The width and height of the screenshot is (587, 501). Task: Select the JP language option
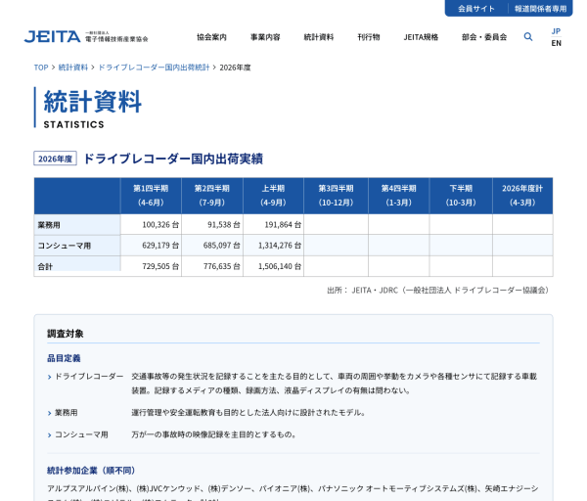click(556, 31)
